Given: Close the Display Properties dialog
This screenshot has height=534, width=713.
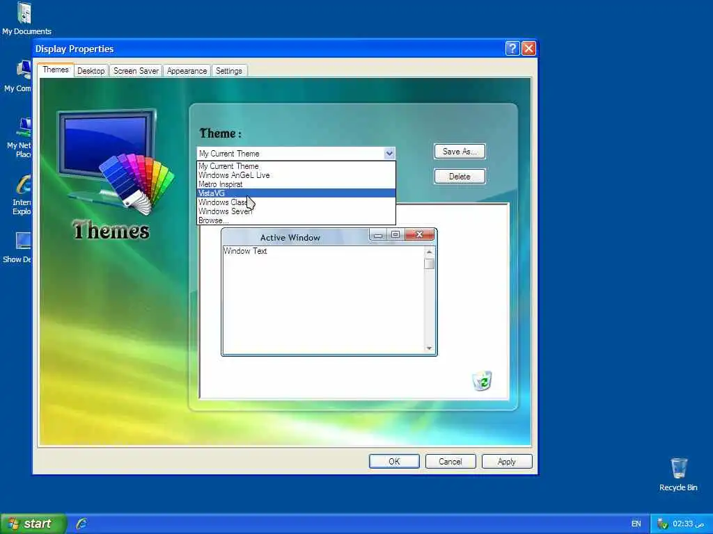Looking at the screenshot, I should click(x=528, y=48).
